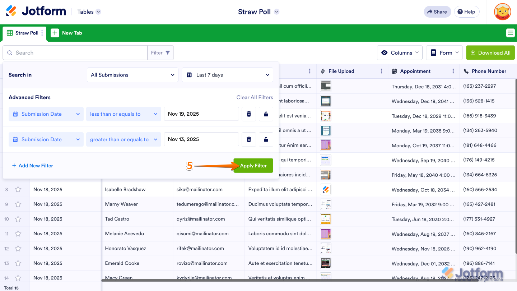Image resolution: width=517 pixels, height=291 pixels.
Task: Open the All Submissions dropdown
Action: [x=132, y=75]
